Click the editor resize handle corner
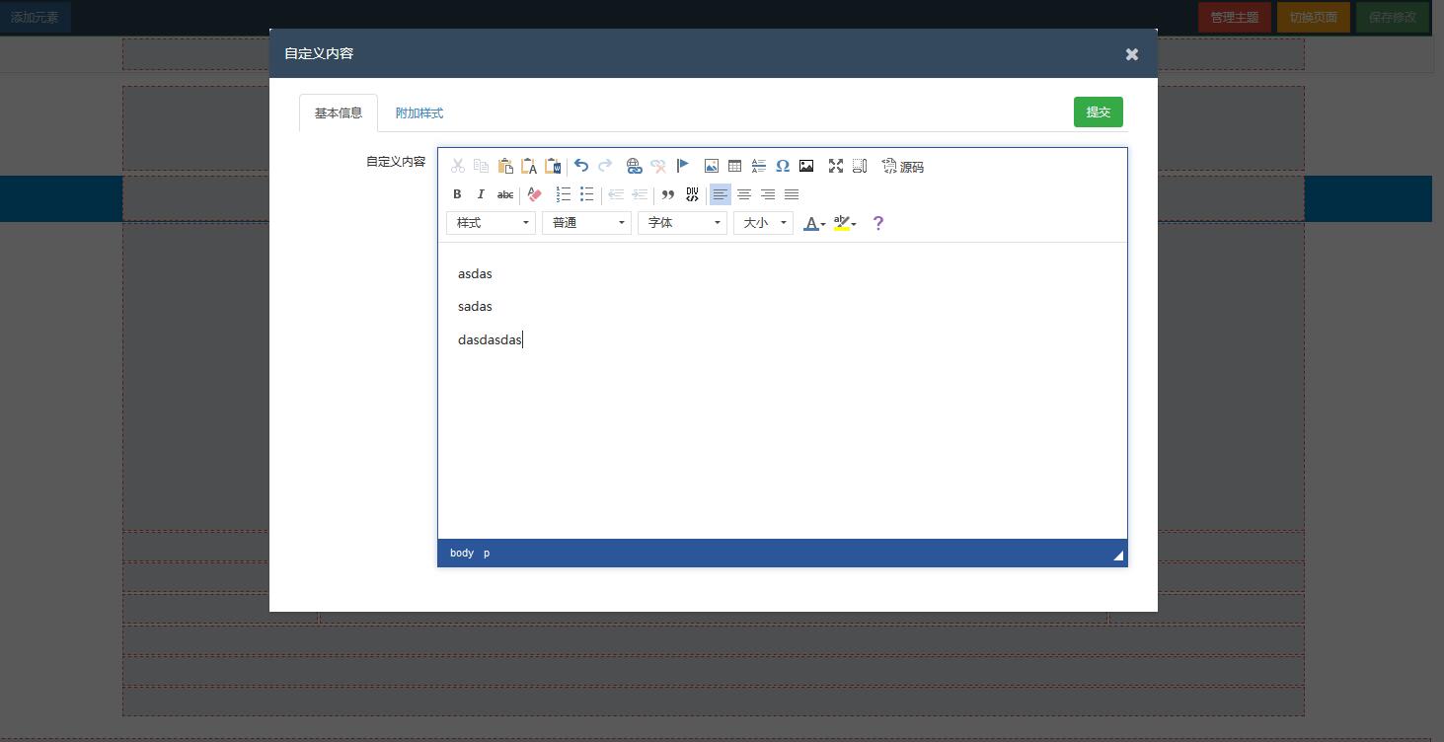Viewport: 1444px width, 742px height. pyautogui.click(x=1118, y=556)
